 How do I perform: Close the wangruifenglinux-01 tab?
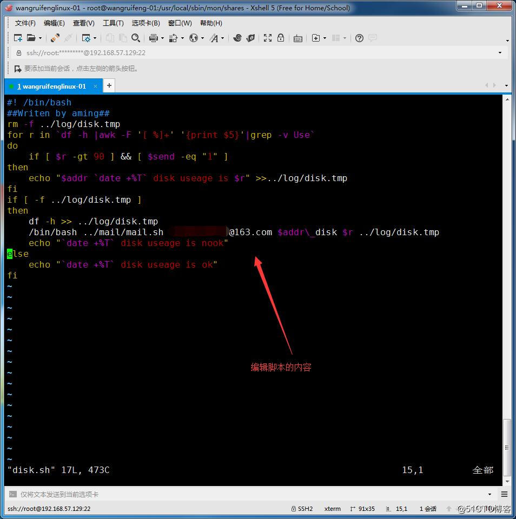pos(95,86)
